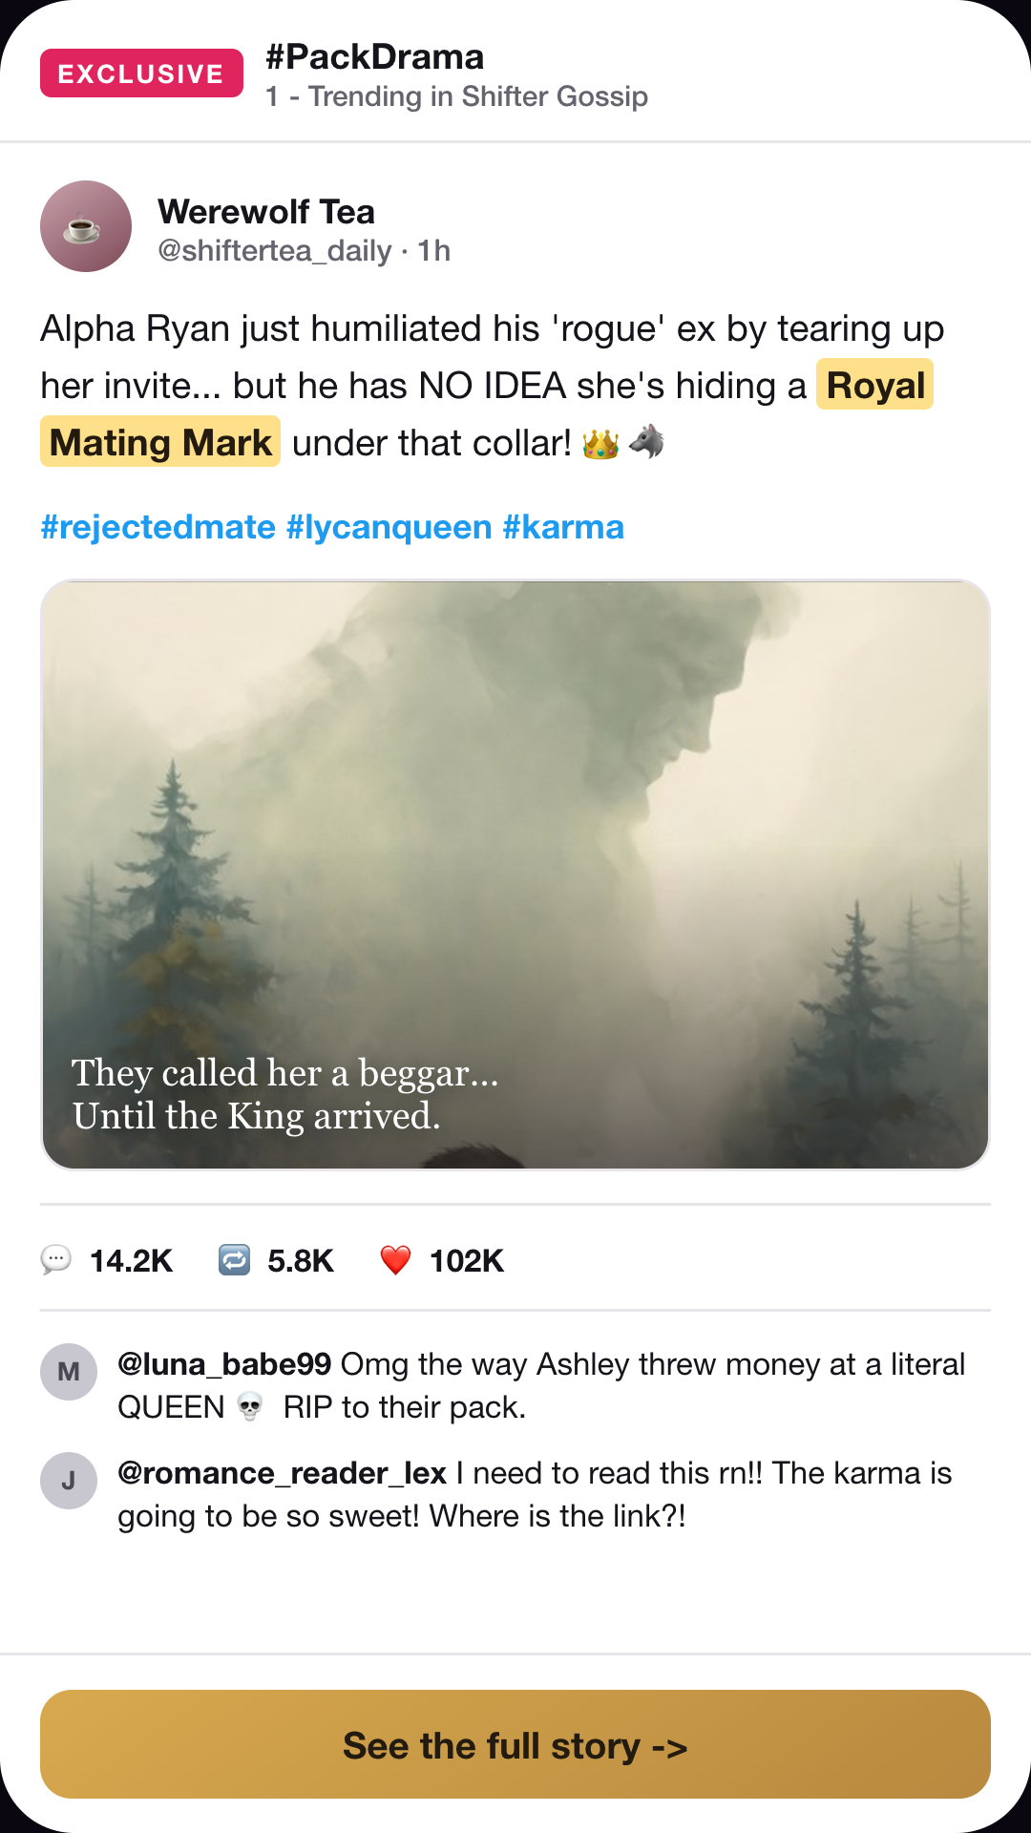Click See the full story button

click(515, 1744)
